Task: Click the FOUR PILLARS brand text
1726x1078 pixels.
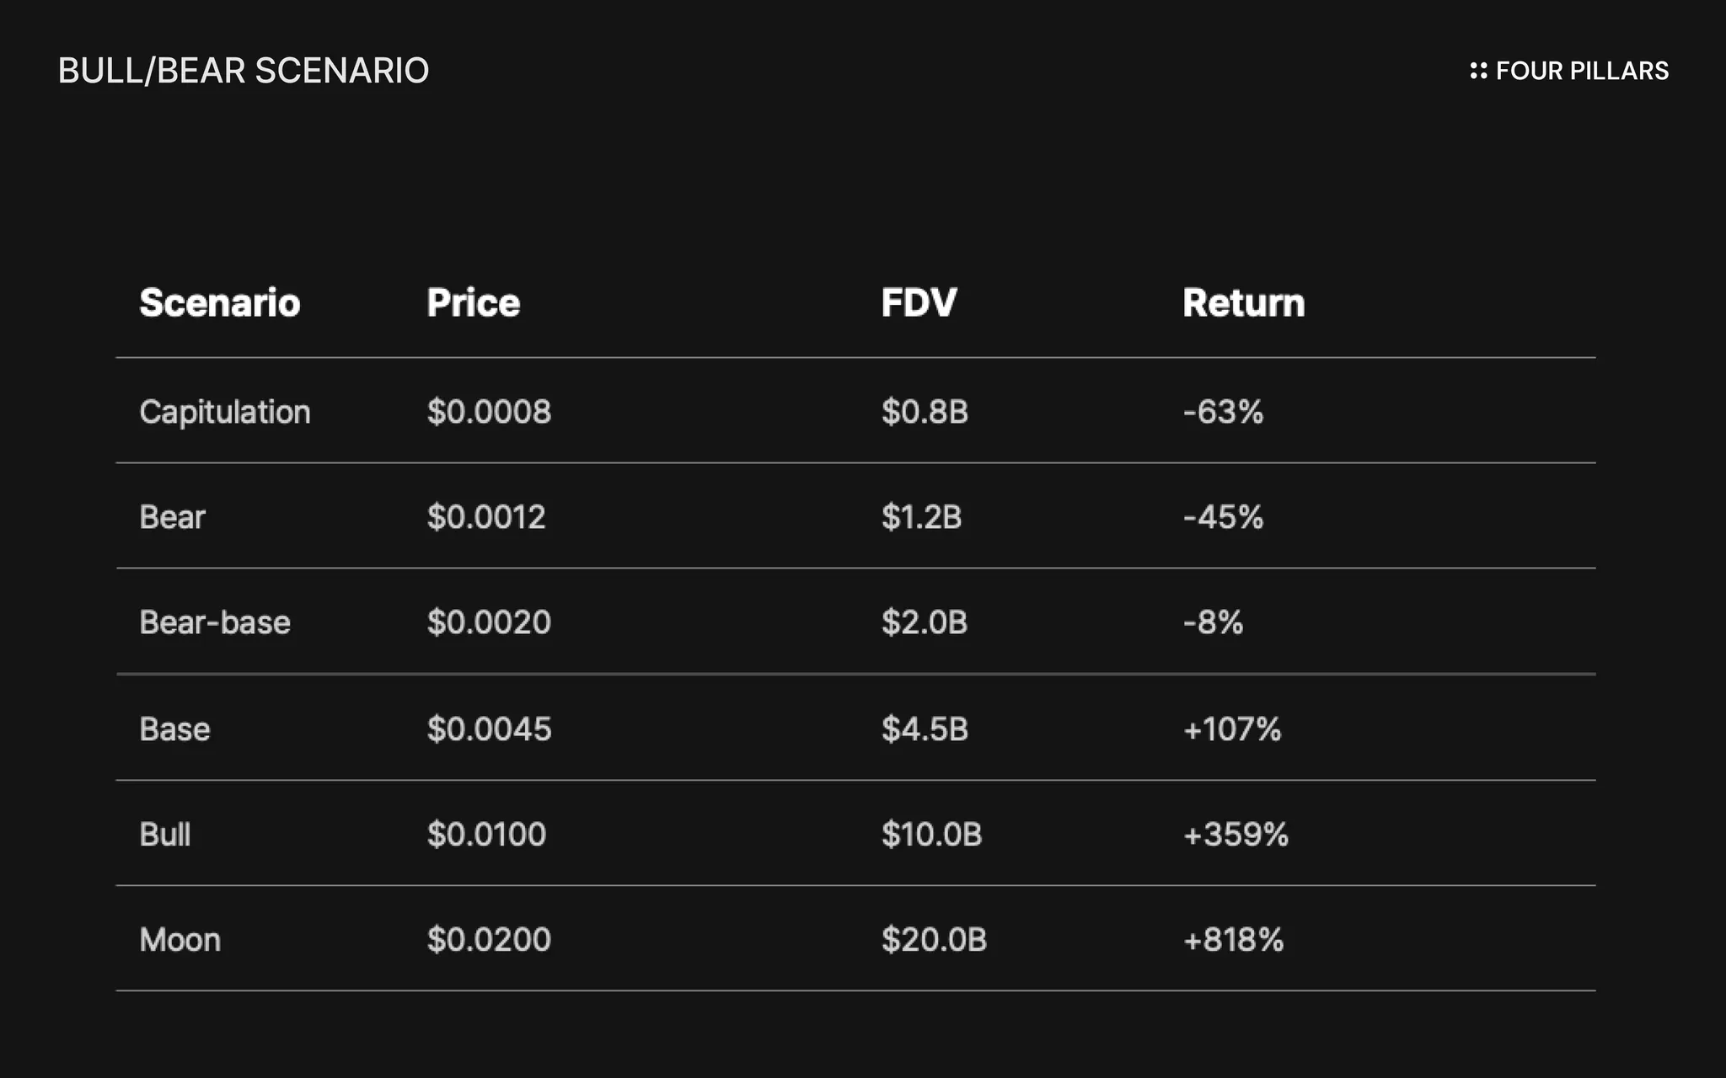Action: point(1582,71)
